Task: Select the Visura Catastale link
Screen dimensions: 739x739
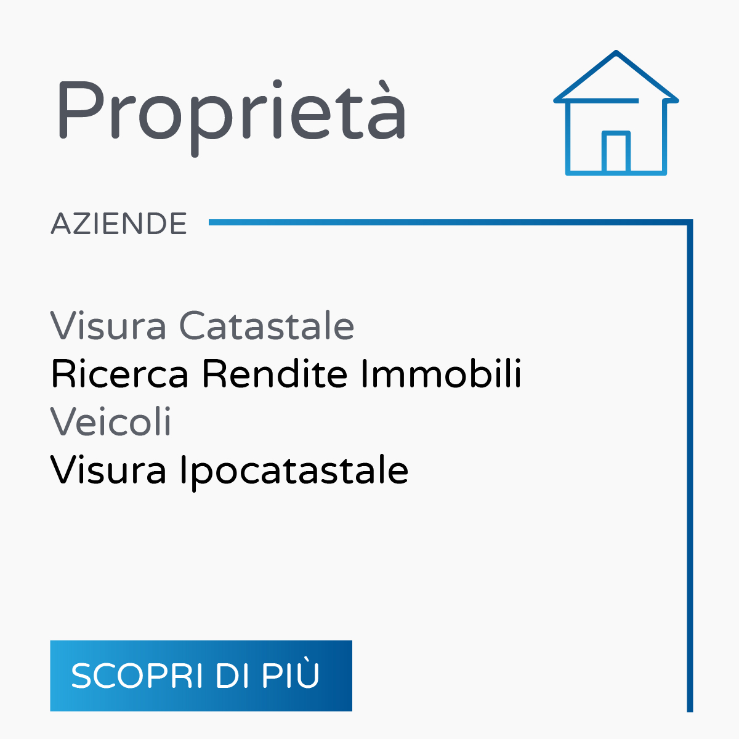Action: coord(202,326)
